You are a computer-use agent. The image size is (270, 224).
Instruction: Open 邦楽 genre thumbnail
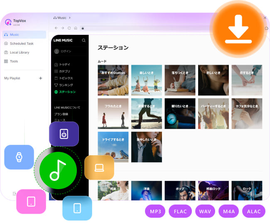(113, 190)
